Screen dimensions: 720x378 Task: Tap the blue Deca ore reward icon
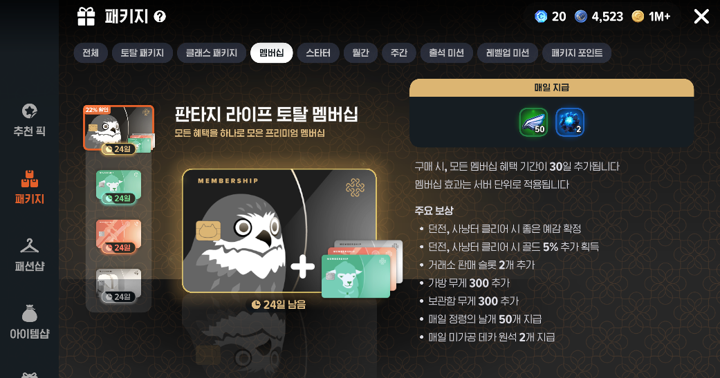click(x=570, y=122)
